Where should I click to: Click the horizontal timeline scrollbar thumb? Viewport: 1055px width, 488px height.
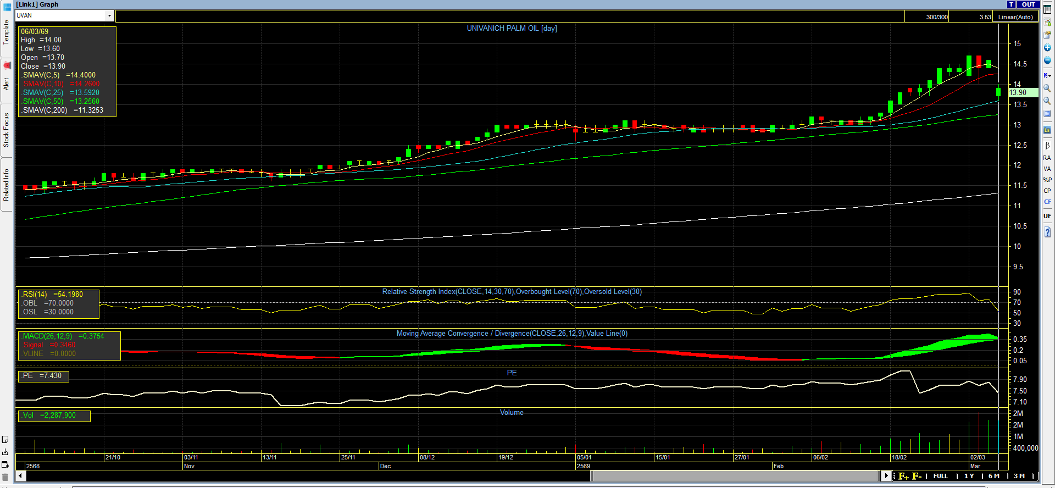tap(735, 476)
